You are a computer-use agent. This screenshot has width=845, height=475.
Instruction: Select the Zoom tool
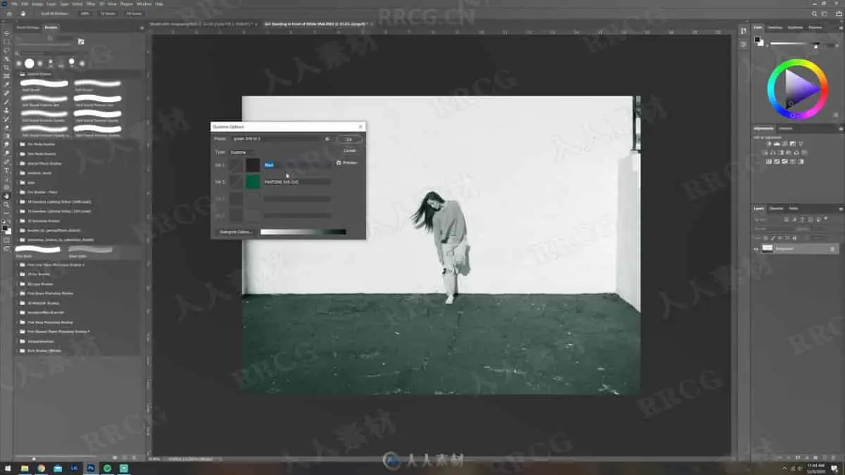(7, 204)
